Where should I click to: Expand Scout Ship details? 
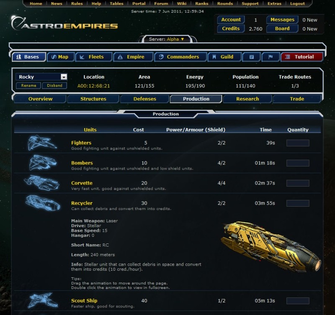pos(84,301)
